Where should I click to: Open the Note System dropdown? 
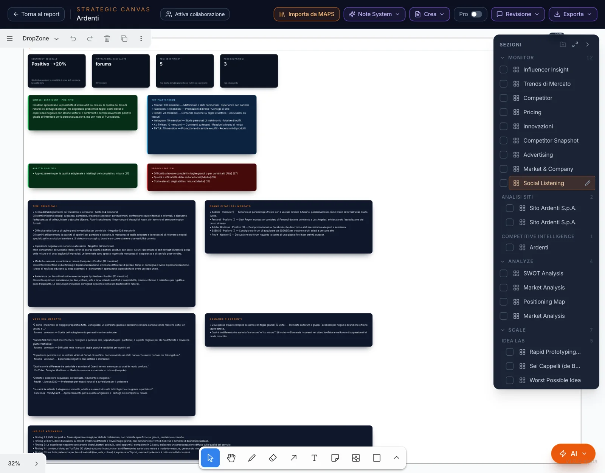[x=374, y=14]
